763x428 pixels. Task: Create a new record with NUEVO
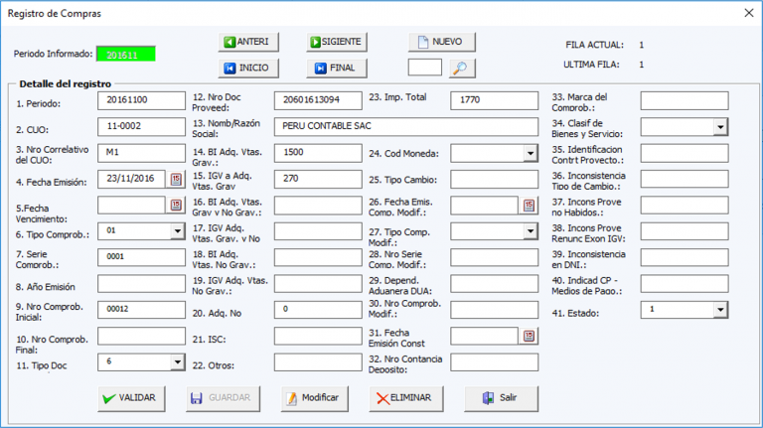tap(442, 42)
